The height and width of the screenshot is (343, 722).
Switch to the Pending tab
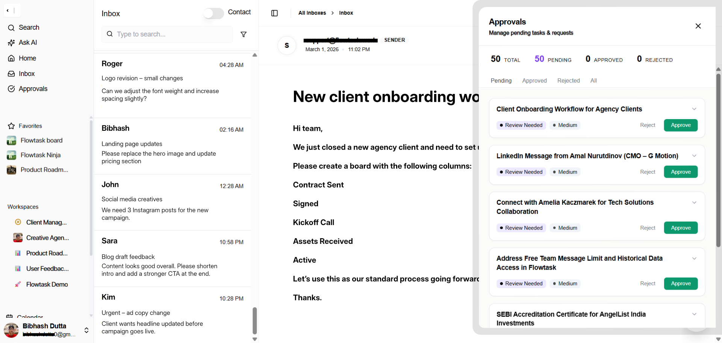[x=501, y=81]
